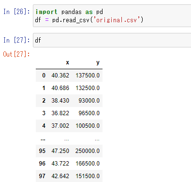Image resolution: width=191 pixels, height=182 pixels.
Task: Click the import keyword in first cell
Action: tap(46, 12)
